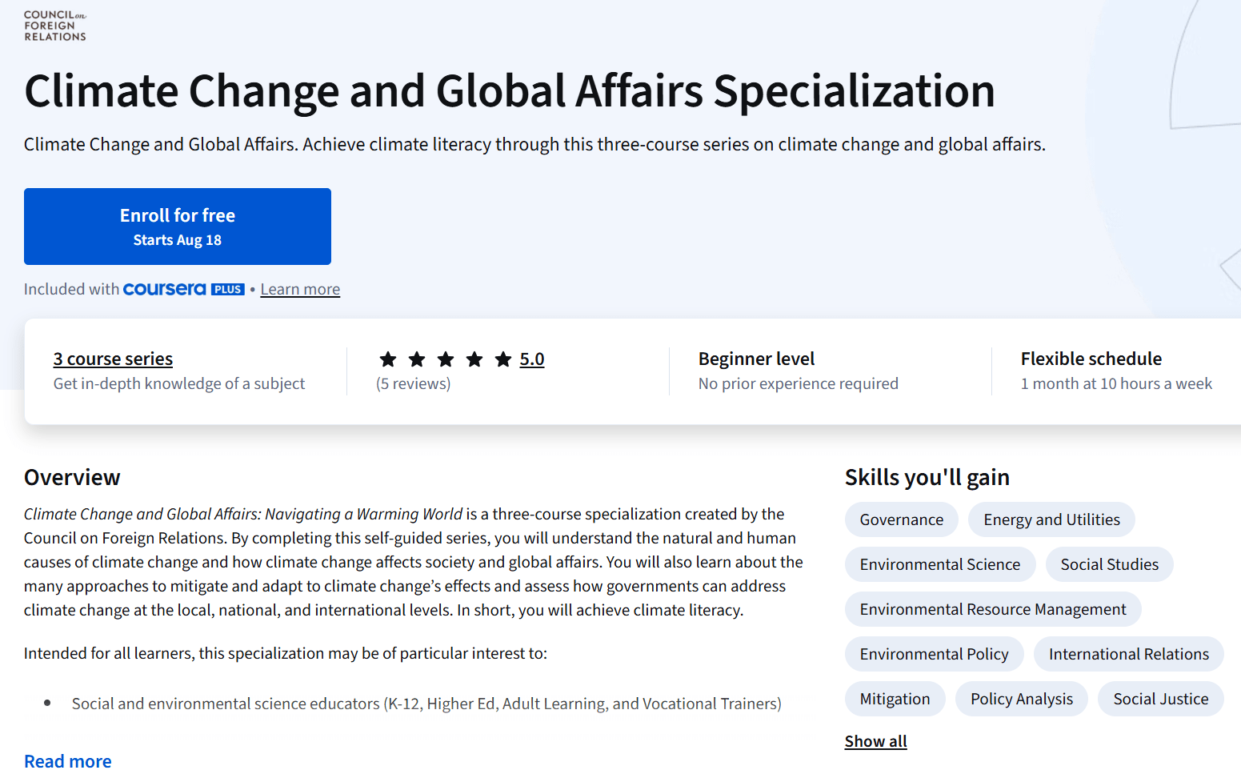
Task: Open the 3 course series link
Action: point(113,359)
